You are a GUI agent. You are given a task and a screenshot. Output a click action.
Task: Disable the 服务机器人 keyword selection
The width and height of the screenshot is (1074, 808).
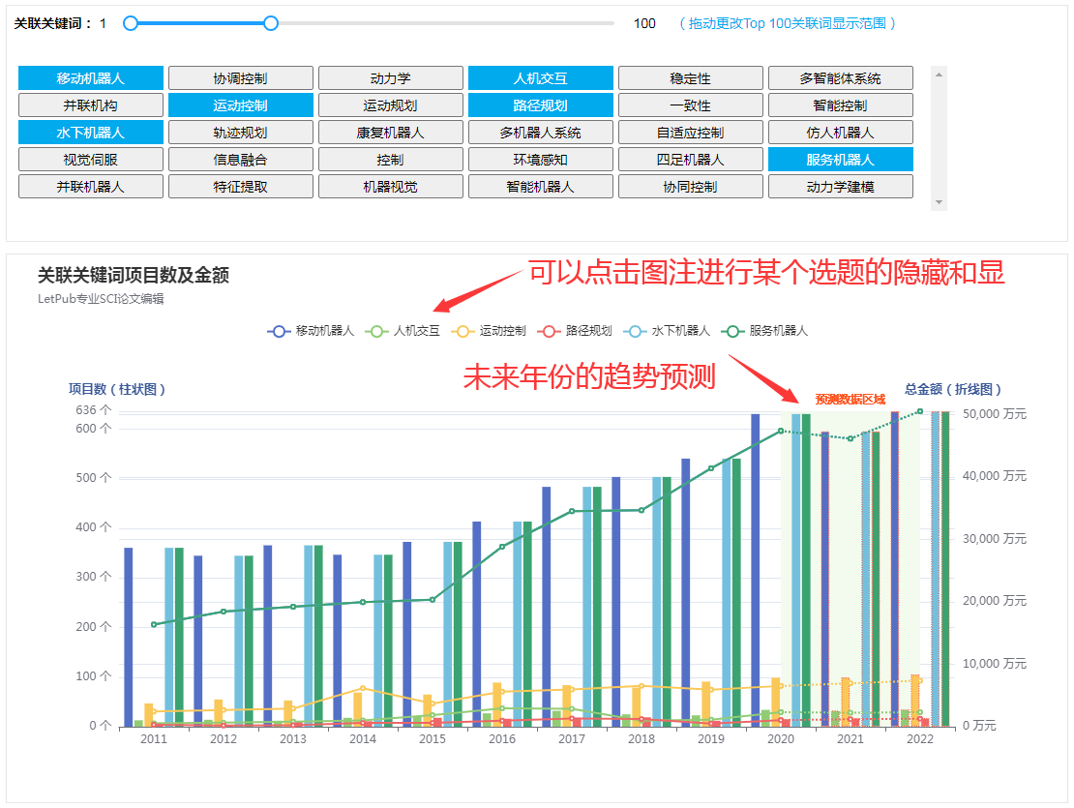[x=840, y=159]
